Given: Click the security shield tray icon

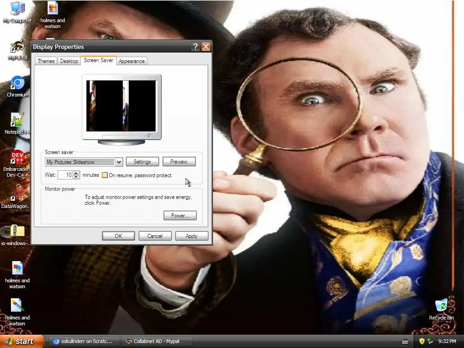Looking at the screenshot, I should (422, 341).
